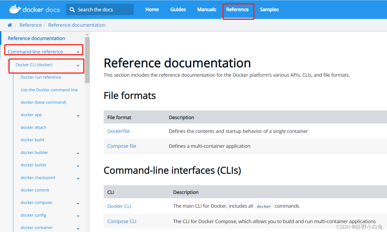387x232 pixels.
Task: Open the Compose file link
Action: coord(122,146)
